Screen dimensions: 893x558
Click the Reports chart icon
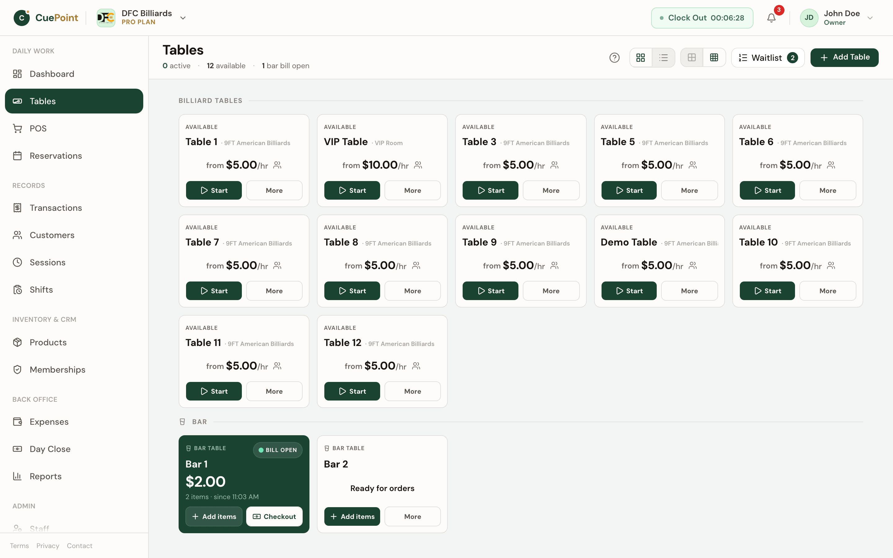tap(17, 476)
